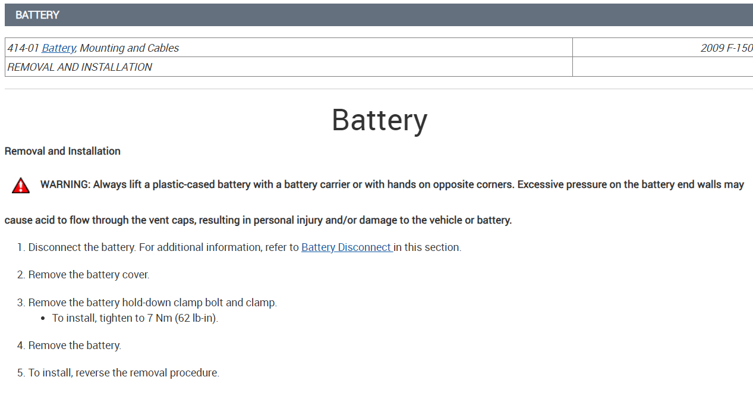Select the tighten to 7 Nm bullet

click(135, 318)
